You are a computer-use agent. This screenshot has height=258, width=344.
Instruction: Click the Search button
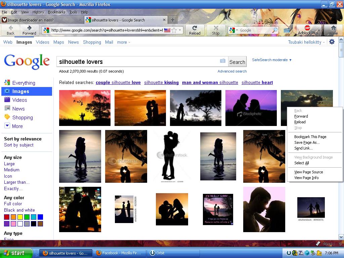click(237, 62)
